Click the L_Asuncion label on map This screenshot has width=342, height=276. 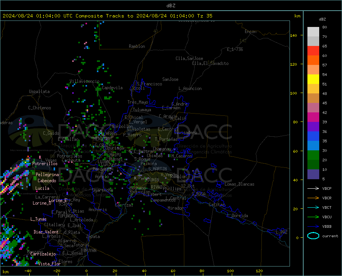tap(190, 88)
